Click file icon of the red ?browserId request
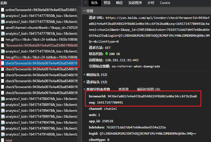This screenshot has height=142, width=211. pos(3,45)
